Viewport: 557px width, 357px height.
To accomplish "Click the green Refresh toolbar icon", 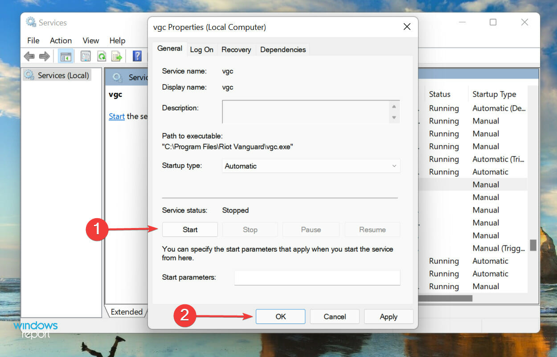I will 102,56.
